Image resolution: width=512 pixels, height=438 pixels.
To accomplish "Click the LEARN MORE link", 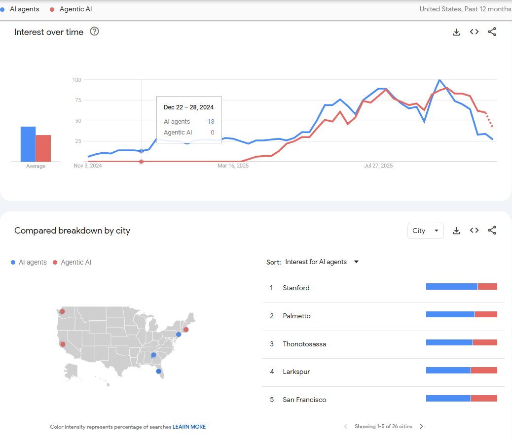I will pos(189,427).
